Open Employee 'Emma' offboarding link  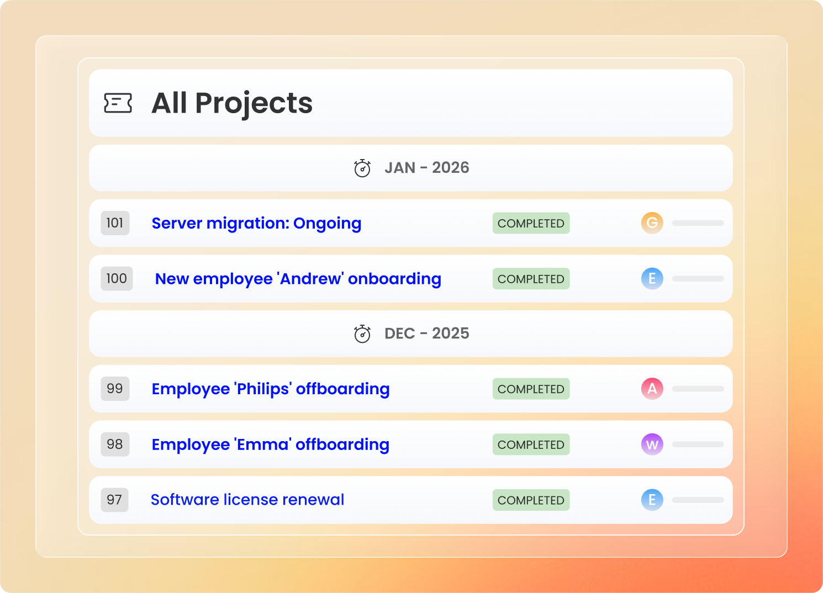click(271, 444)
